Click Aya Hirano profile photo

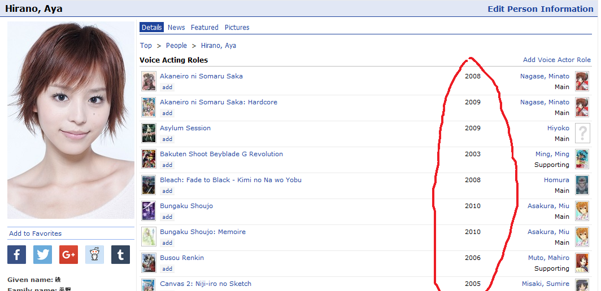pyautogui.click(x=71, y=120)
